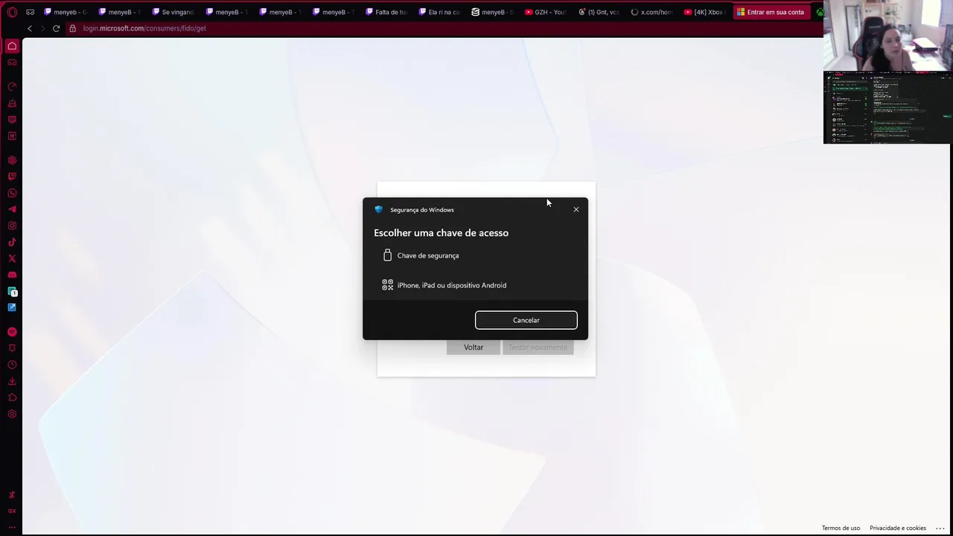The height and width of the screenshot is (536, 953).
Task: Open Instagram in the sidebar
Action: 12,226
